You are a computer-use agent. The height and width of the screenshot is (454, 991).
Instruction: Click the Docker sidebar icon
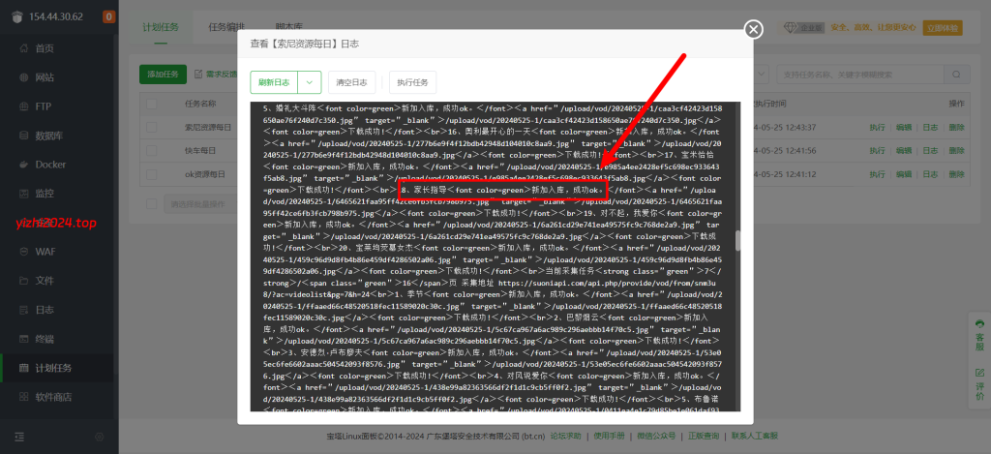tap(23, 165)
